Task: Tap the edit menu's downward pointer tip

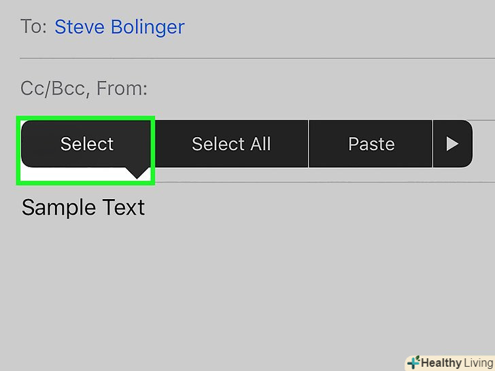Action: coord(139,174)
